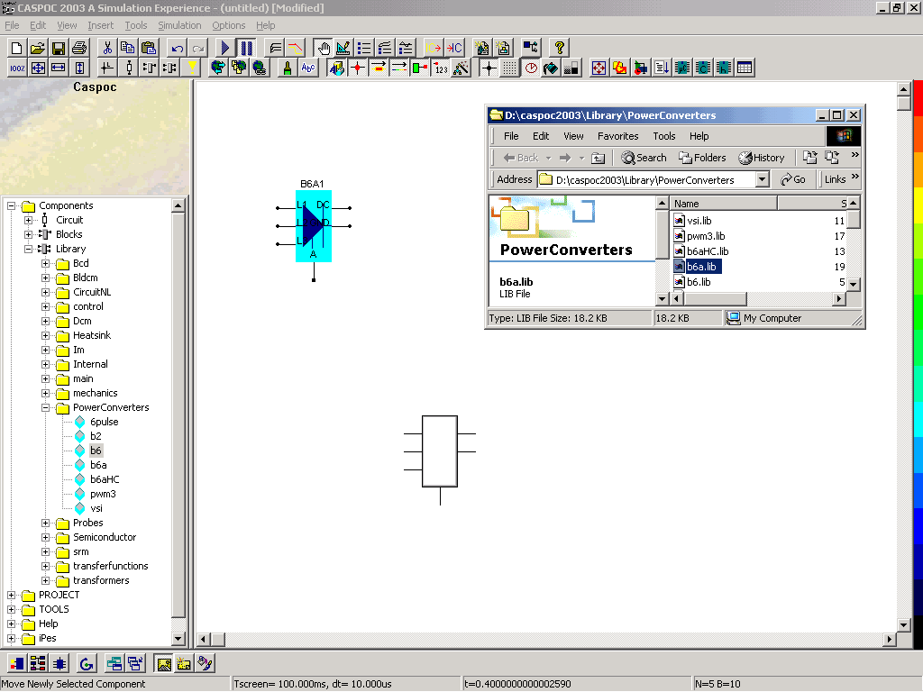This screenshot has width=923, height=692.
Task: Set zoom to 100% with toolbar icon
Action: coord(17,68)
